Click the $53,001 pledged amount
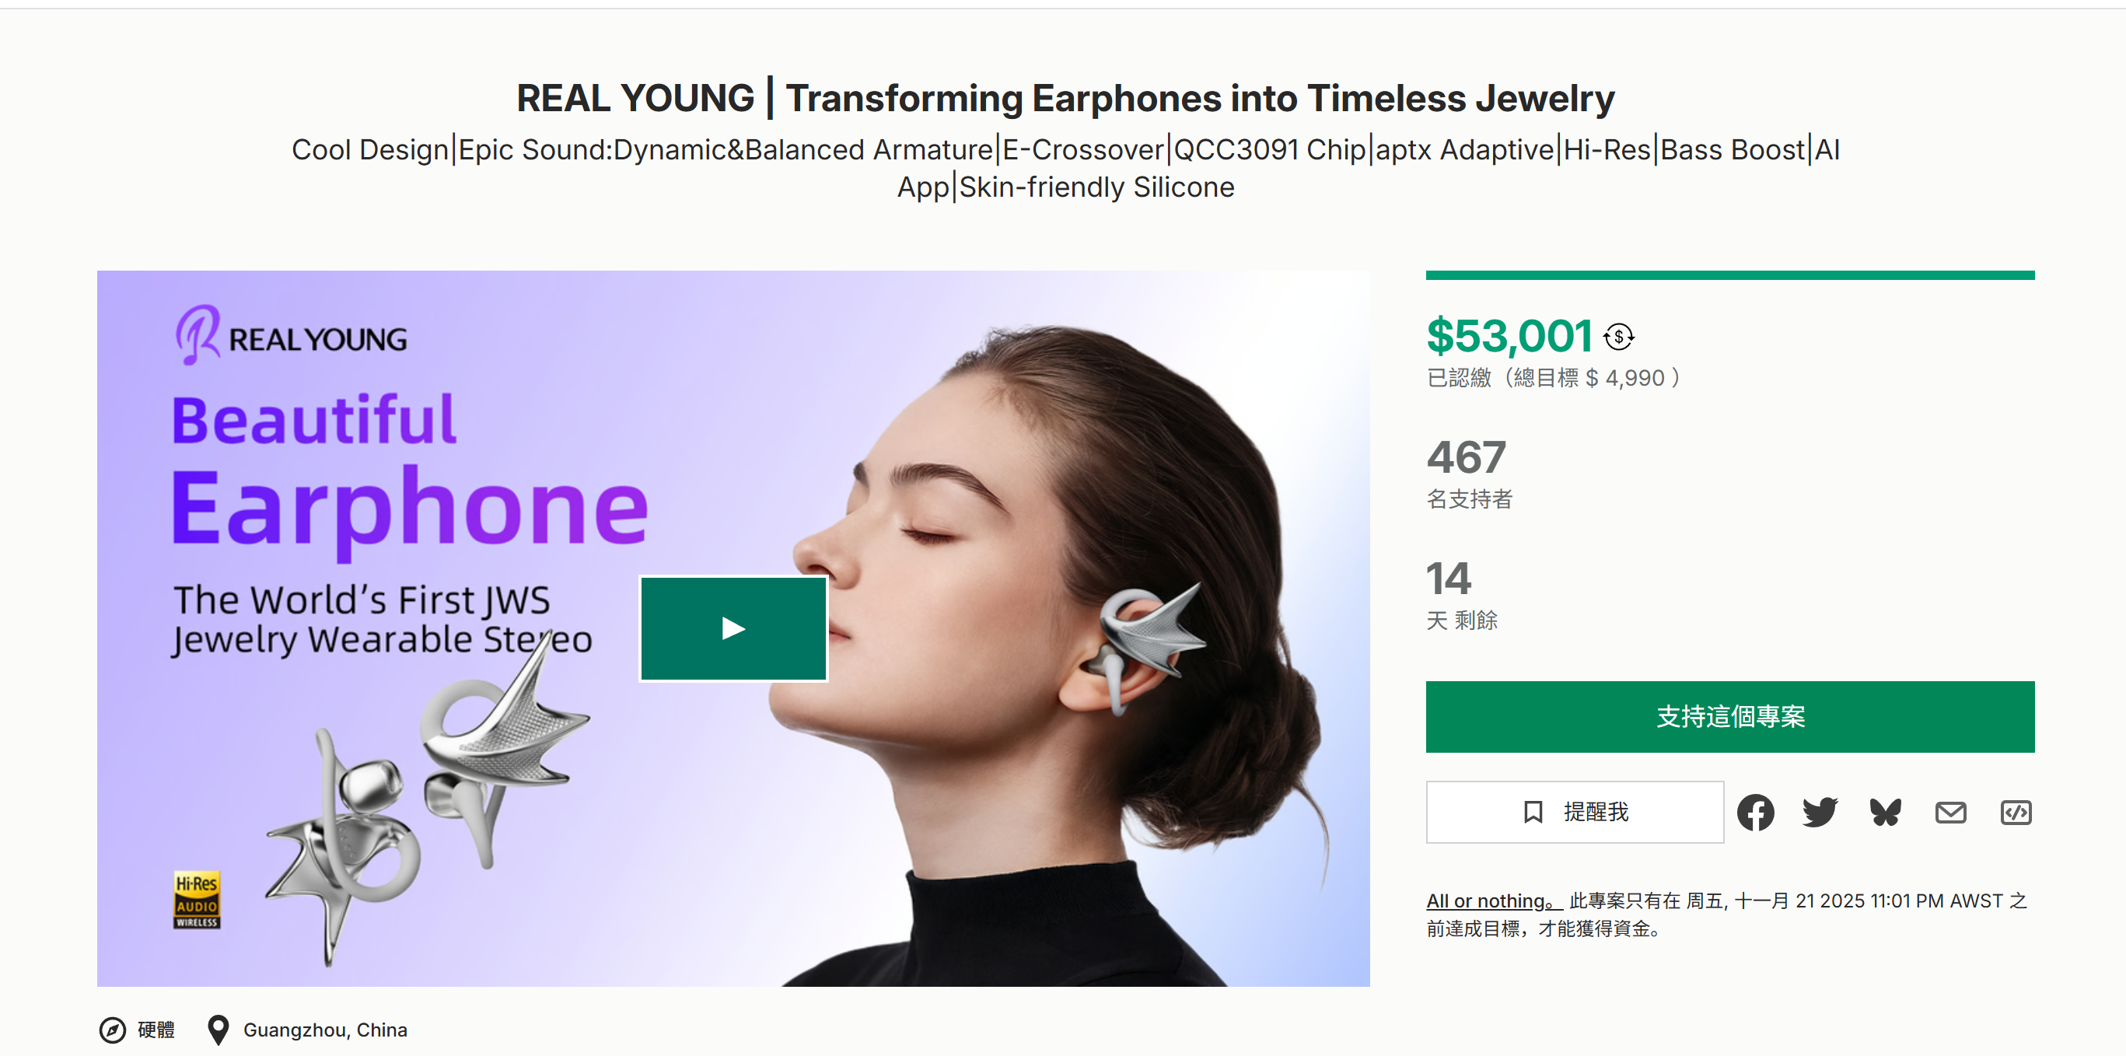Viewport: 2126px width, 1056px height. click(x=1509, y=337)
